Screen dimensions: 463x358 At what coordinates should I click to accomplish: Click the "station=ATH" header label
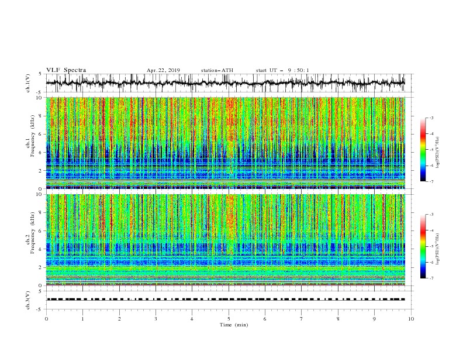click(x=217, y=70)
